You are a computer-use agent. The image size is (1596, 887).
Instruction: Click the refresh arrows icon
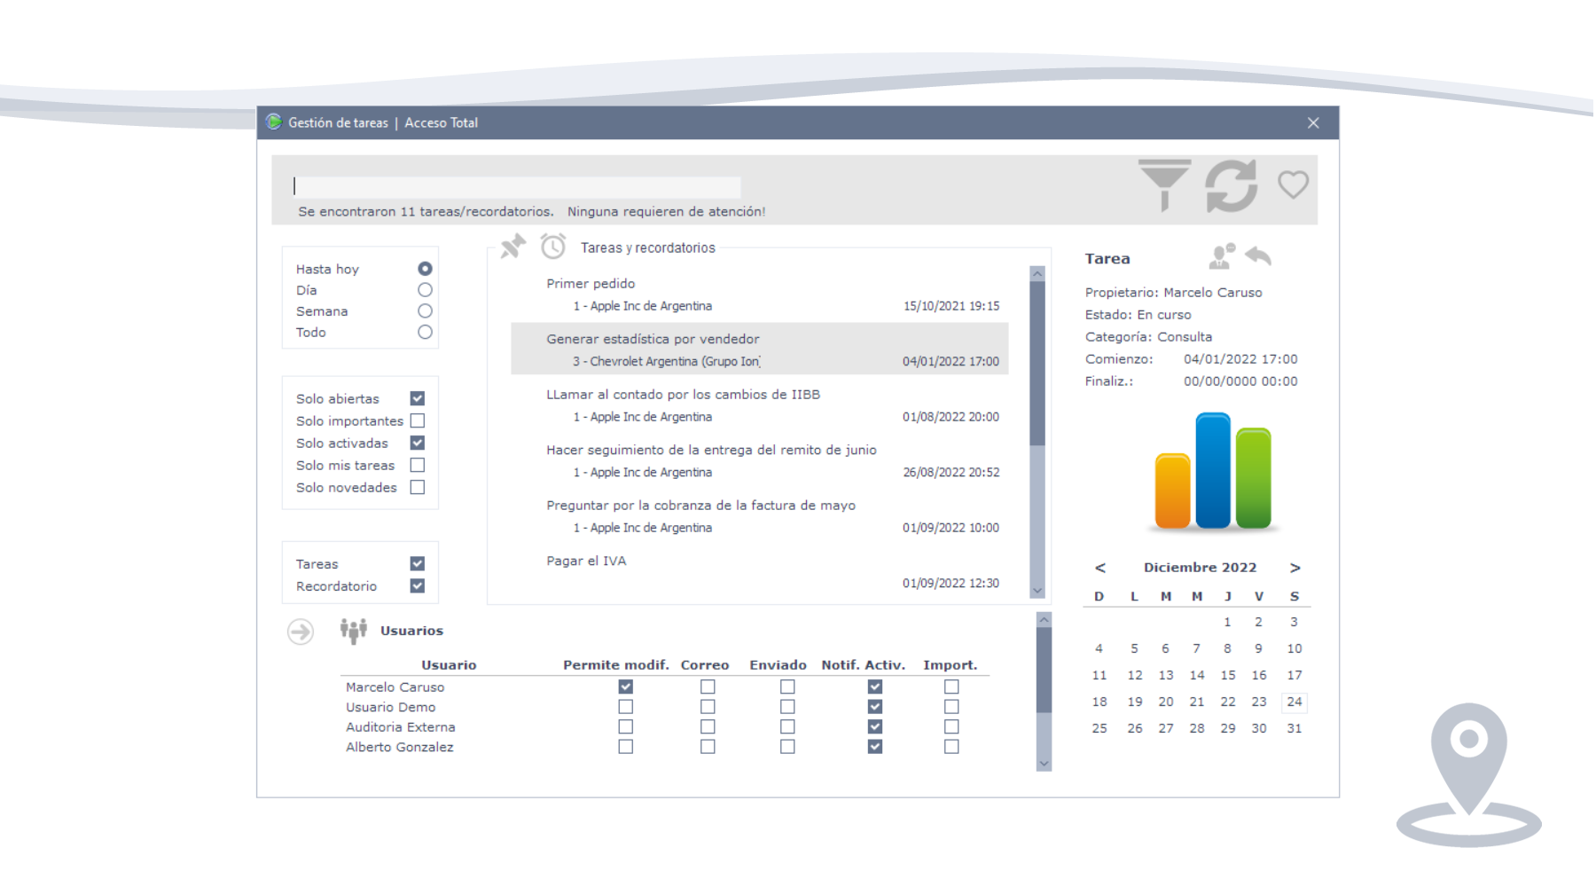tap(1231, 185)
